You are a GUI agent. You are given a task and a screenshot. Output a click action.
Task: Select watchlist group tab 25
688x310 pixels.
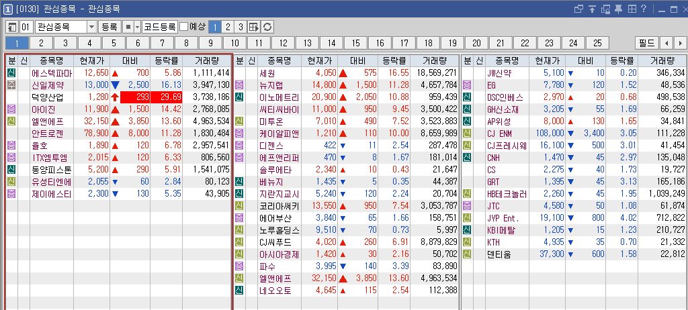coord(597,43)
